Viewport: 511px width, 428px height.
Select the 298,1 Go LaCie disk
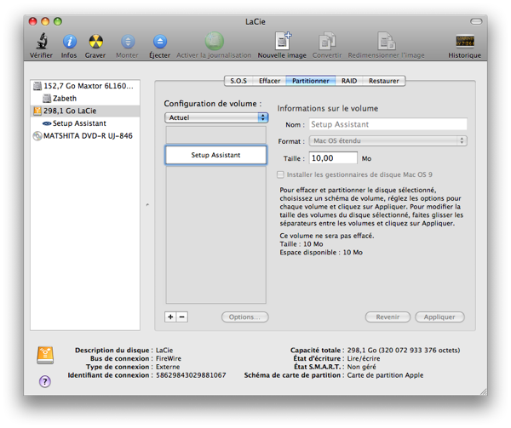click(x=85, y=111)
